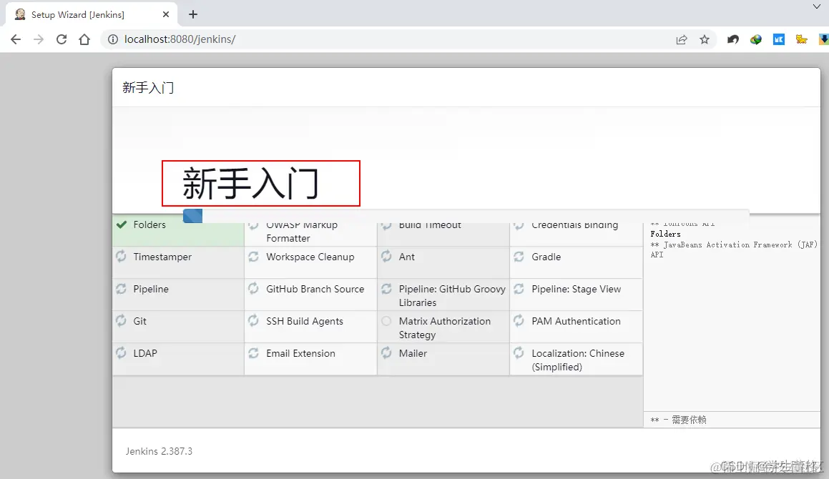Click the blue installation progress bar
The height and width of the screenshot is (479, 829).
click(192, 216)
